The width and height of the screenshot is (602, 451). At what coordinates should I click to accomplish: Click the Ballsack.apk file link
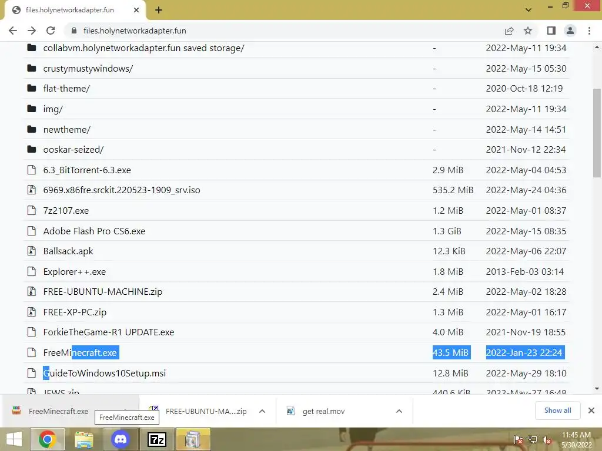(x=68, y=251)
